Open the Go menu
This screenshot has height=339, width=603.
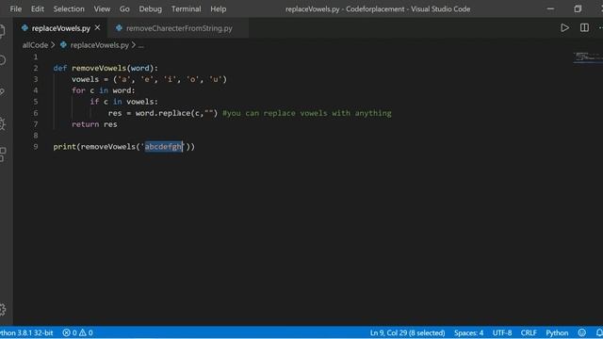point(124,8)
